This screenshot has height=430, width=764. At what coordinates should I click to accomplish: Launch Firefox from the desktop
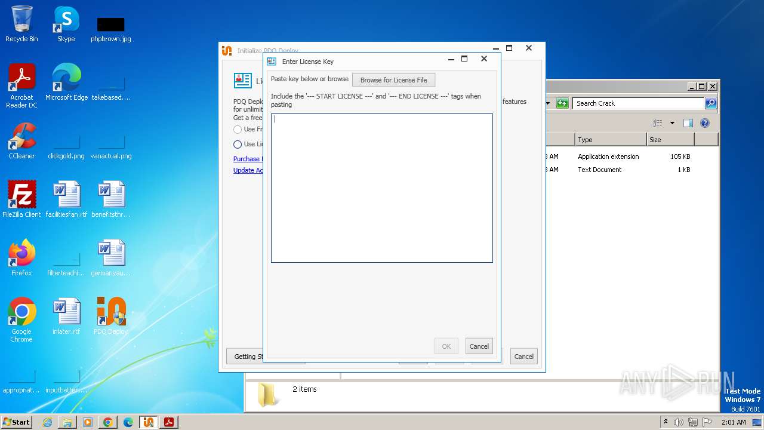[x=21, y=257]
